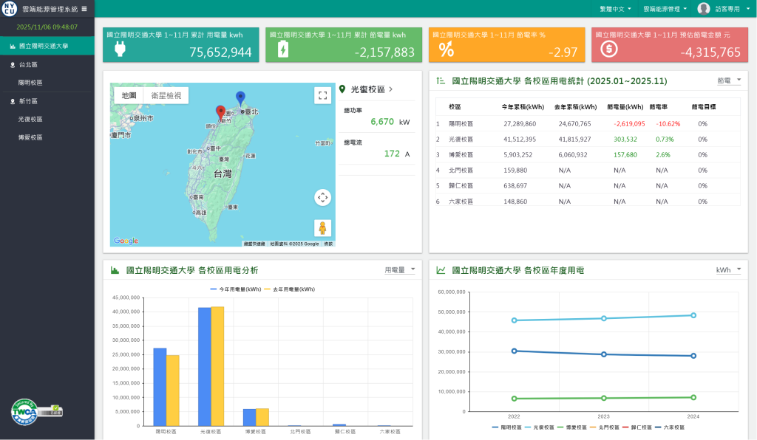
Task: Open the 雲端能源管理 top menu
Action: click(x=665, y=9)
